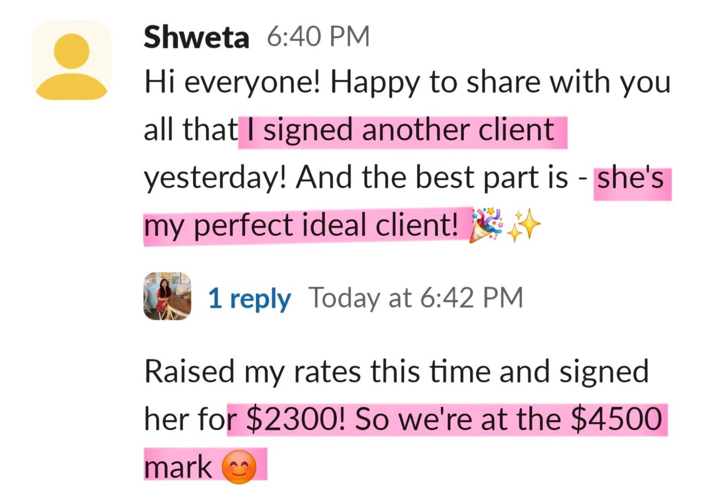Click the "$4500" amount
The image size is (717, 500).
617,419
